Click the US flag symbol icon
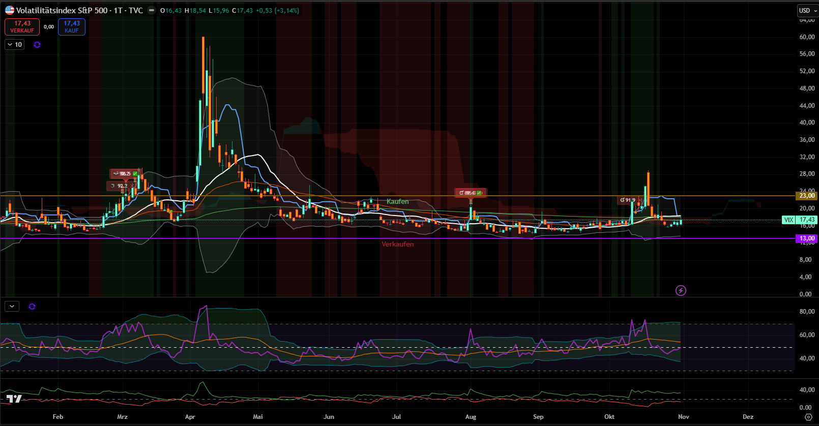This screenshot has width=819, height=426. pyautogui.click(x=10, y=10)
